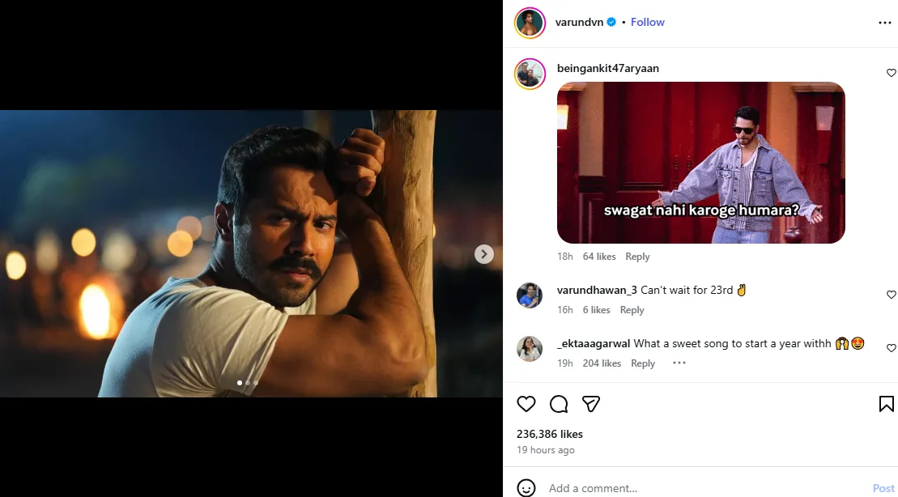Submit comment with Post button

(x=883, y=488)
